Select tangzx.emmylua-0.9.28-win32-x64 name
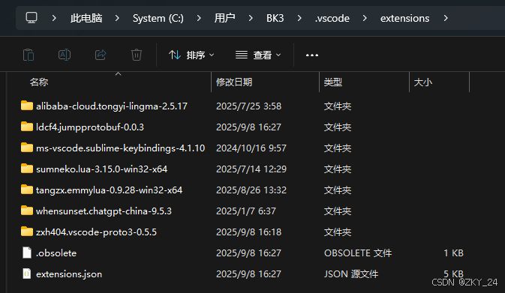Screen dimensions: 505x293 point(109,190)
